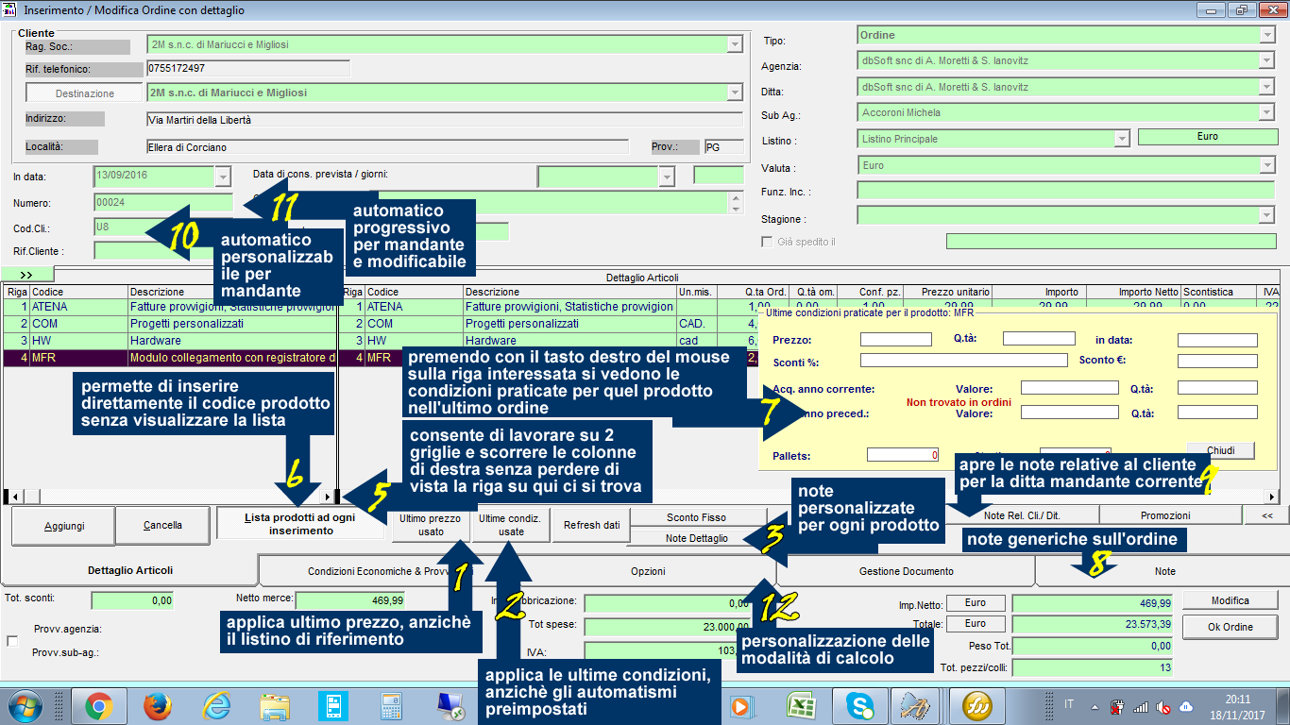The height and width of the screenshot is (725, 1290).
Task: Click the Refresh dati button
Action: pos(592,525)
